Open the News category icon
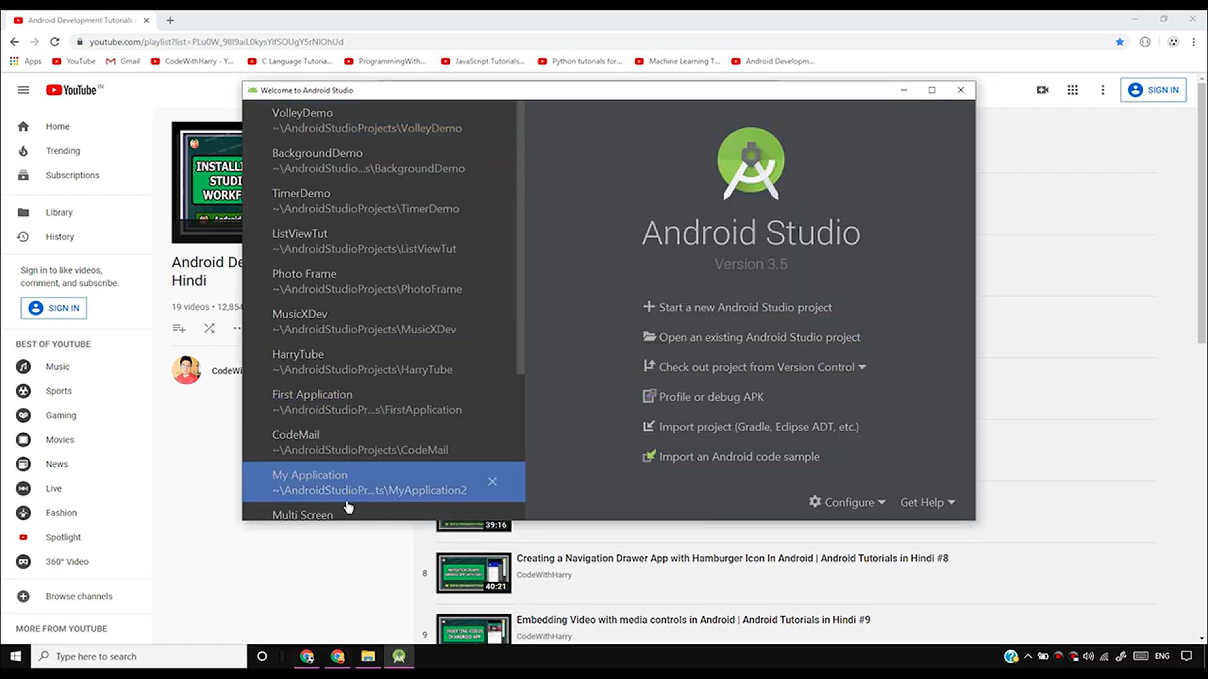Screen dimensions: 1208x679 [23, 465]
